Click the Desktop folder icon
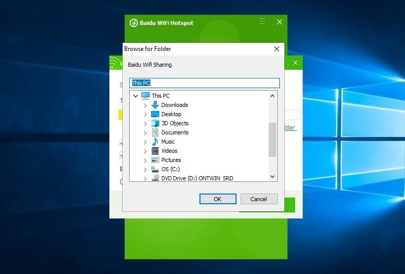This screenshot has height=274, width=405. (155, 114)
